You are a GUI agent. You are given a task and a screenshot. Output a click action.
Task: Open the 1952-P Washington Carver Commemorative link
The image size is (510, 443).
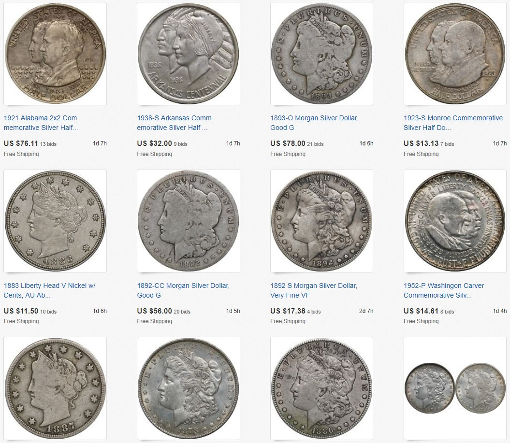[x=444, y=290]
